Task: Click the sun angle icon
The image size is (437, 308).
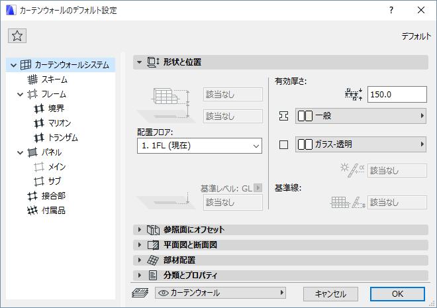Action: pyautogui.click(x=352, y=170)
